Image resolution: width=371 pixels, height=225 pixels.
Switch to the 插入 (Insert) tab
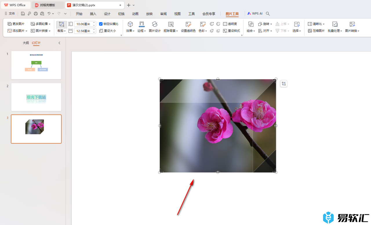click(93, 14)
